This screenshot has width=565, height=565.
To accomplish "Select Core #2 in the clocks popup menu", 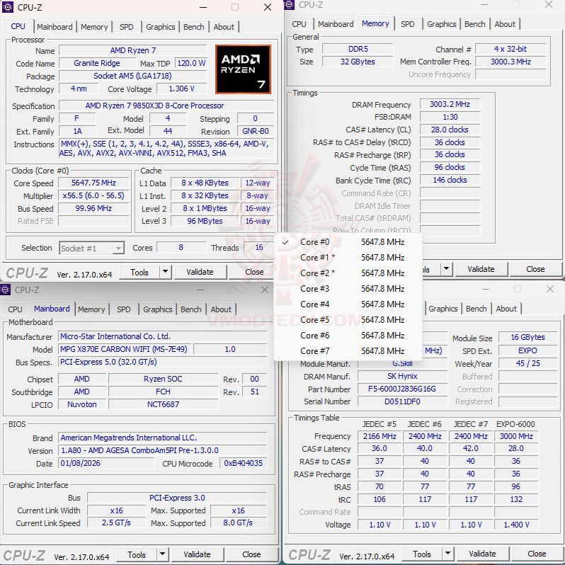I will pos(348,273).
